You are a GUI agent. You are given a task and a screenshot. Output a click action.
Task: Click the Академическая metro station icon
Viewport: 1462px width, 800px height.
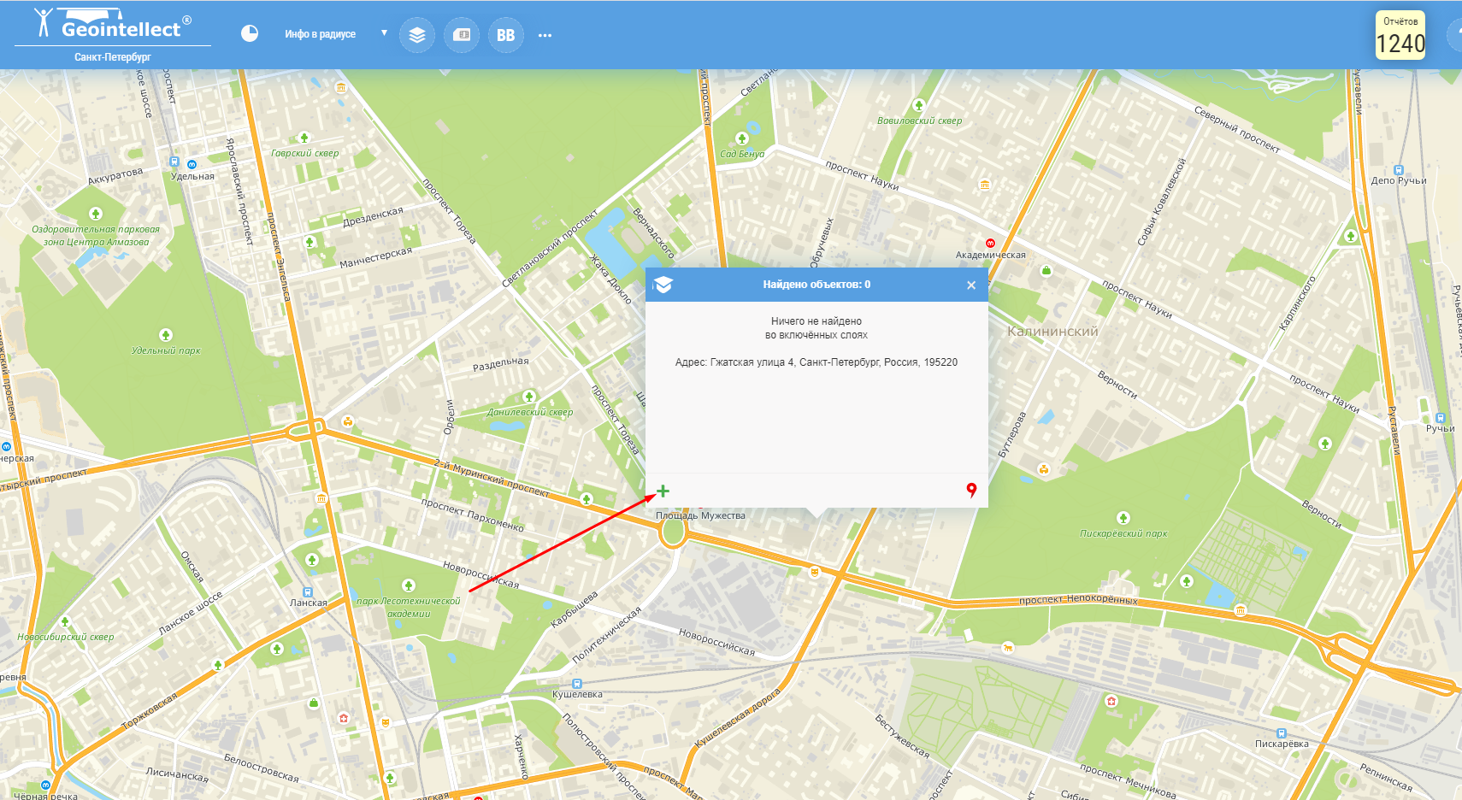pyautogui.click(x=990, y=244)
